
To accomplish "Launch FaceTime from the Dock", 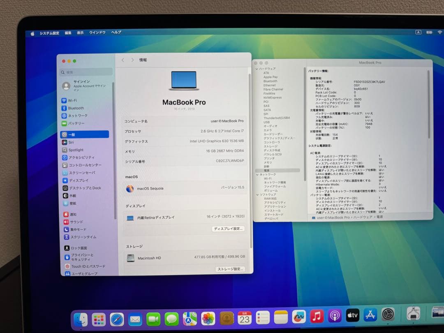I will point(153,319).
